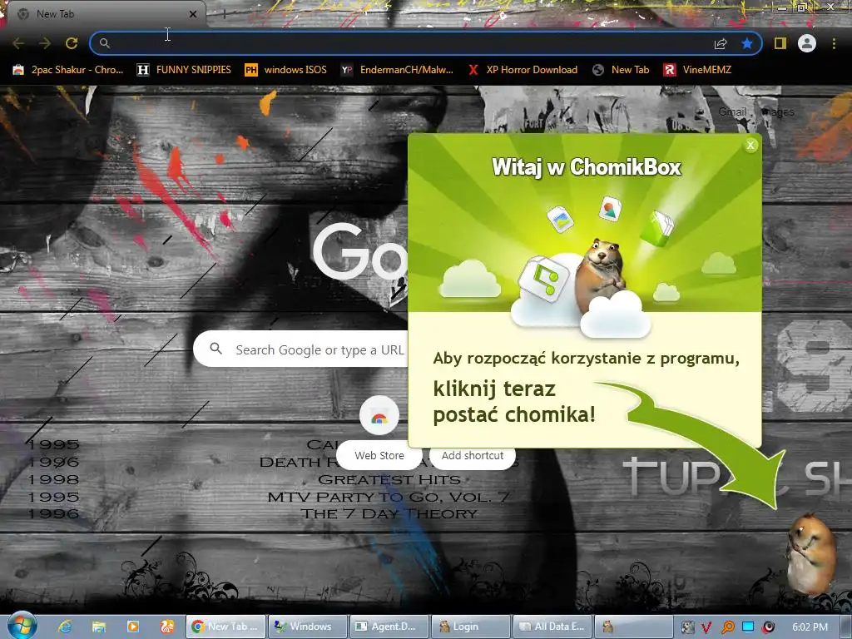Open the New Tab bookmark

[621, 70]
